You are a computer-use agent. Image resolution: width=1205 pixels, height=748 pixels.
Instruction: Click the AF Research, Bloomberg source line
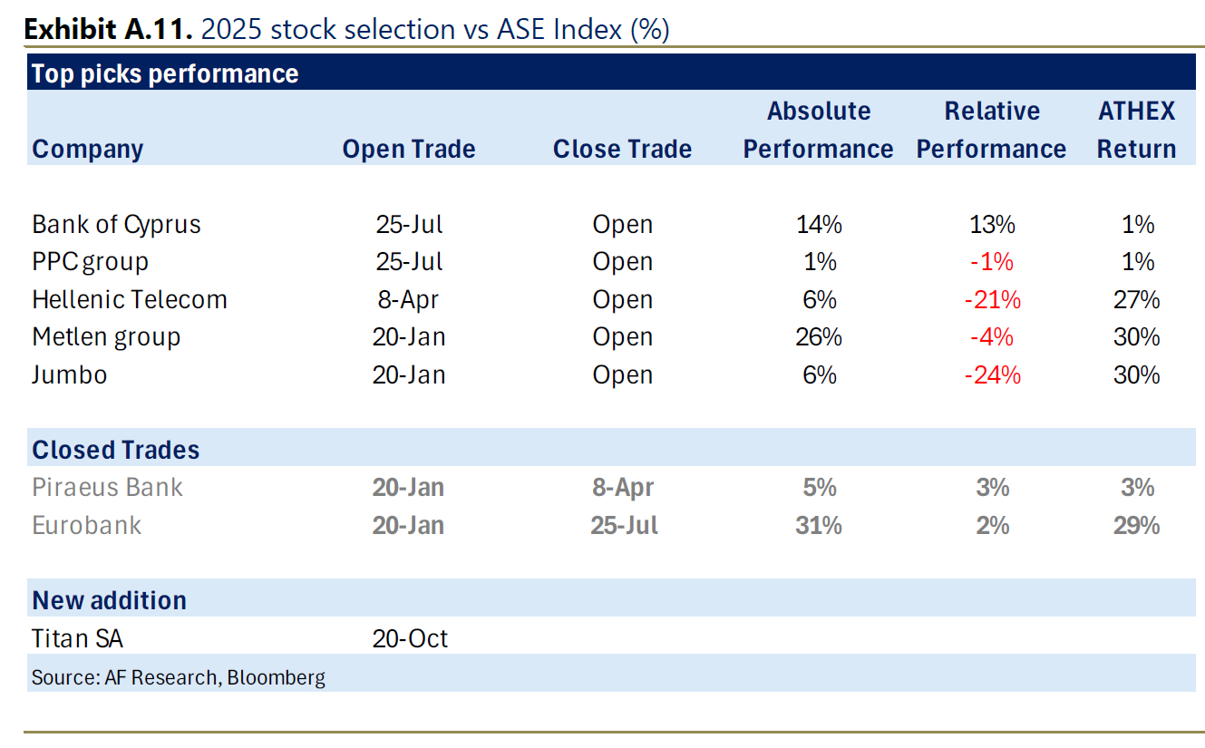pos(178,676)
